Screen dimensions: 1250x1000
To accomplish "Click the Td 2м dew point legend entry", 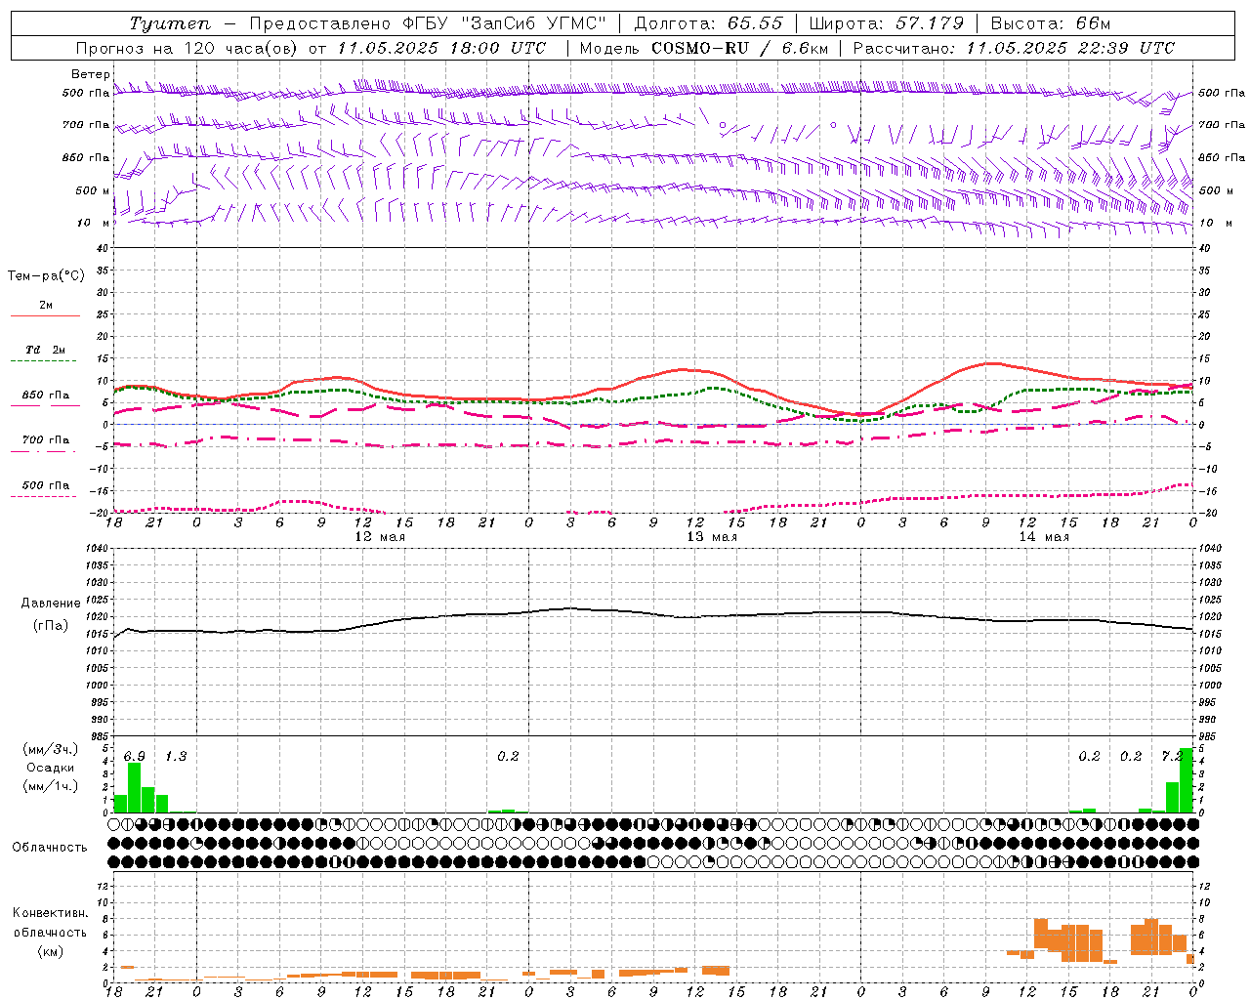I will (46, 350).
